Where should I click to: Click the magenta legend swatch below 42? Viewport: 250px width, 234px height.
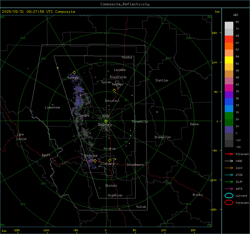pyautogui.click(x=229, y=88)
